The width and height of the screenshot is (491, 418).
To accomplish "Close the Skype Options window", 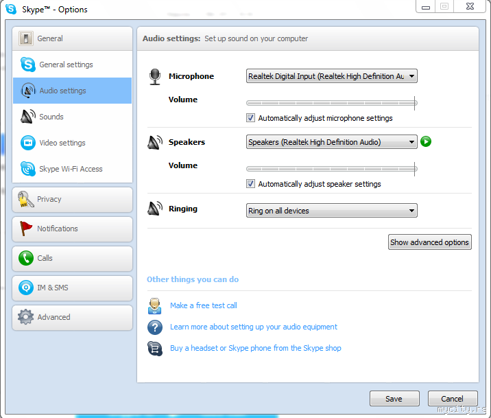I will (470, 7).
